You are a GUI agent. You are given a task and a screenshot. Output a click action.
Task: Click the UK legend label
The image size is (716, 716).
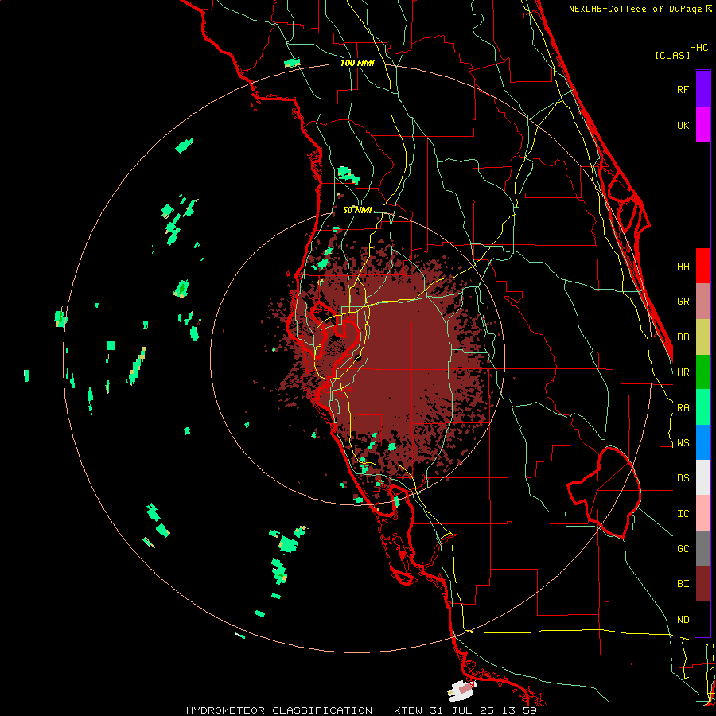point(683,126)
